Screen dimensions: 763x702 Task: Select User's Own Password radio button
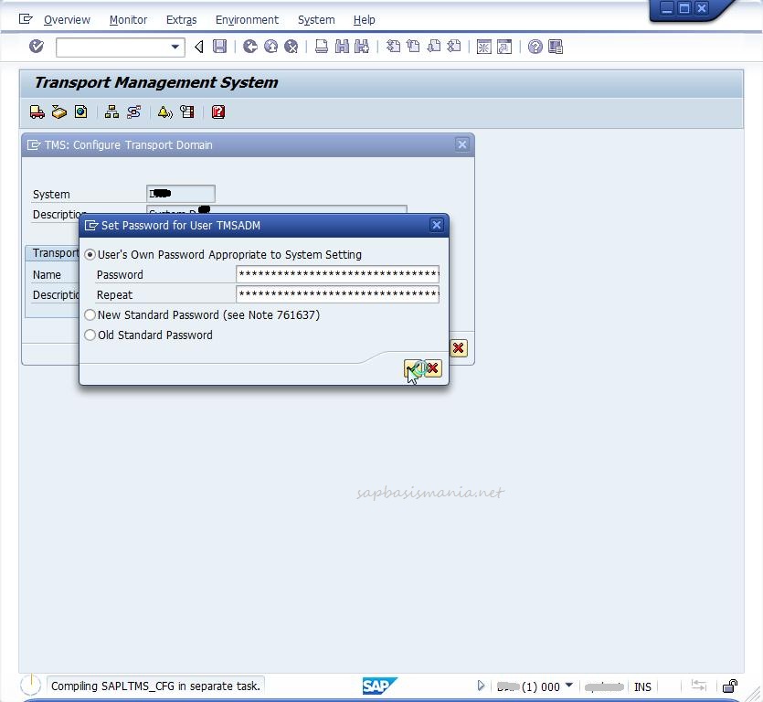[90, 254]
